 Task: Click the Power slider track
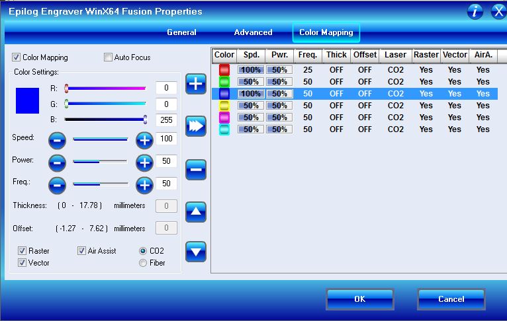point(101,161)
